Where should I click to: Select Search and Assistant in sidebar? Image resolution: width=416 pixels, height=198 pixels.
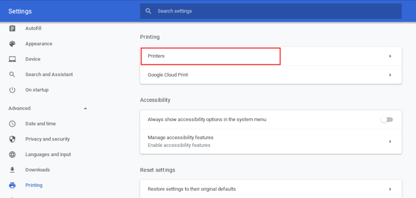pos(49,74)
